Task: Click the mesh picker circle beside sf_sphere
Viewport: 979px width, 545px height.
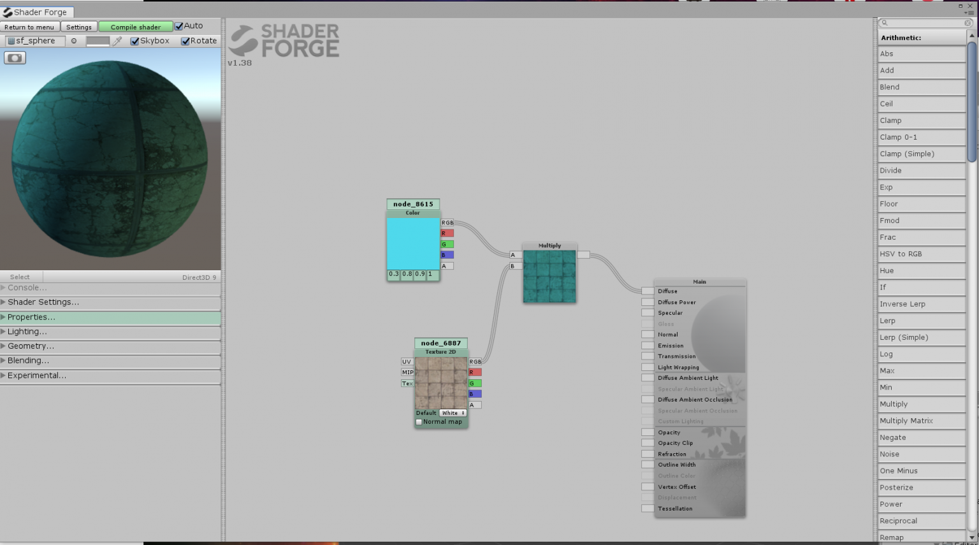Action: pyautogui.click(x=74, y=41)
